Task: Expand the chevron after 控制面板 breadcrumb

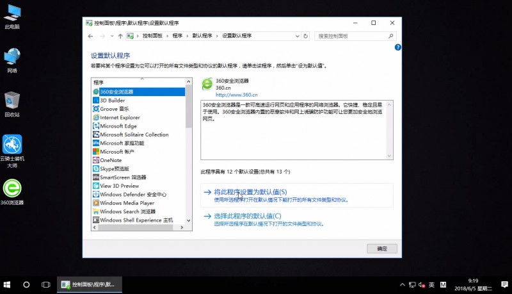Action: coord(167,36)
